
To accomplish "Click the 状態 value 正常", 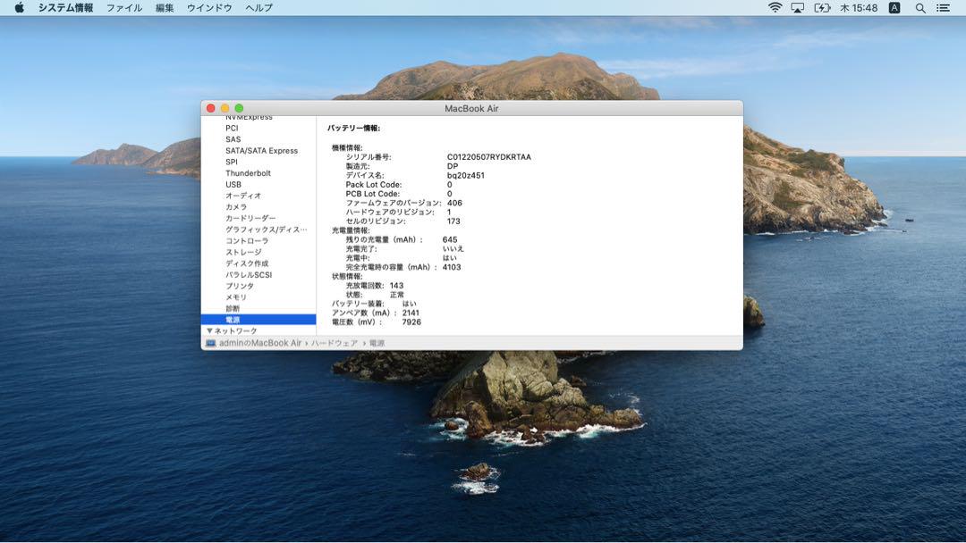I will pyautogui.click(x=397, y=295).
